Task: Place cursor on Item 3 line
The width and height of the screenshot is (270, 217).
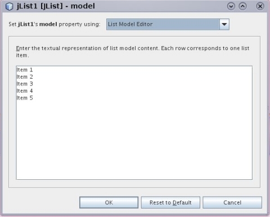Action: tap(25, 84)
